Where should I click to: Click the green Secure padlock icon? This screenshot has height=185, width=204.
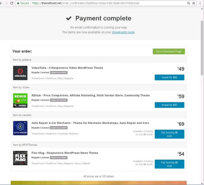pos(18,3)
